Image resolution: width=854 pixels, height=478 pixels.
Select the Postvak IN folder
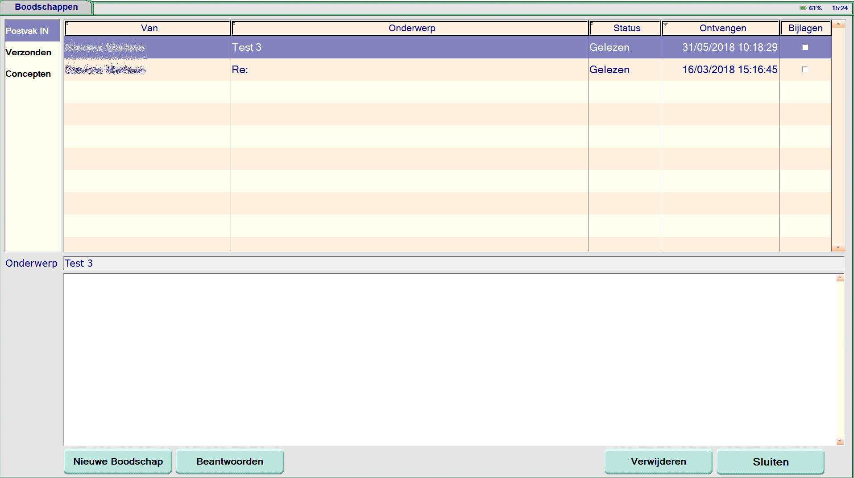coord(28,31)
